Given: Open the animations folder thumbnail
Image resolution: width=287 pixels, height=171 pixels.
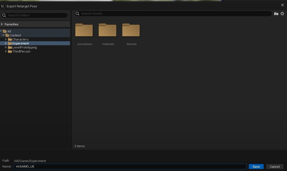Looking at the screenshot, I should (84, 30).
